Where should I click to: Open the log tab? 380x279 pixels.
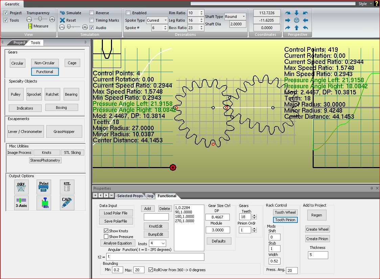pyautogui.click(x=150, y=196)
